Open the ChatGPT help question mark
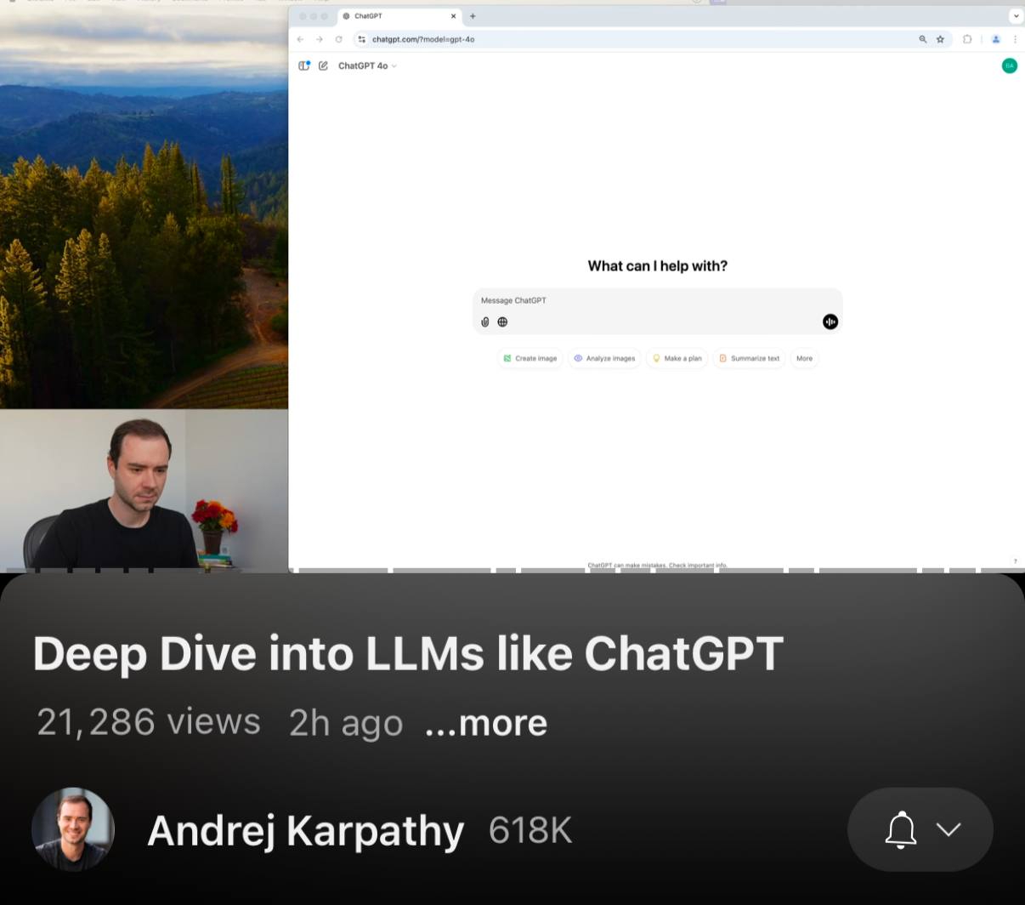 click(1015, 561)
